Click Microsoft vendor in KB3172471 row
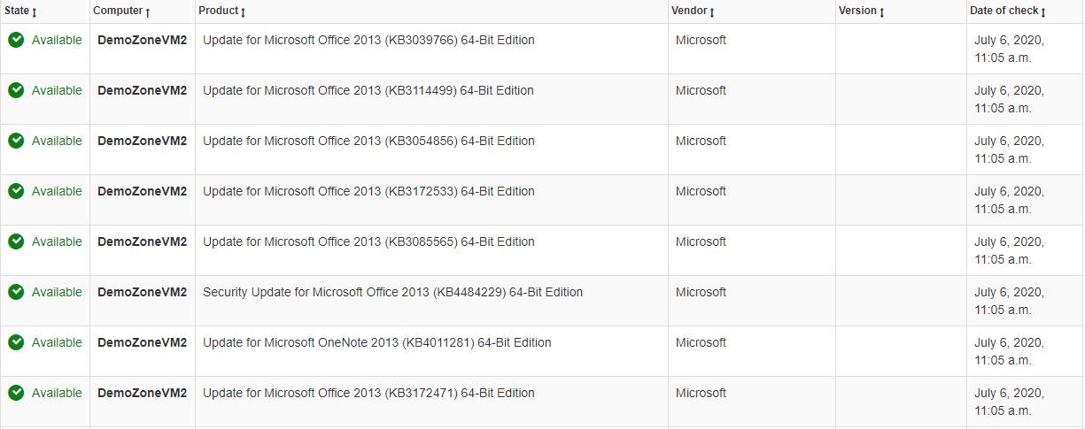Image resolution: width=1085 pixels, height=429 pixels. (x=701, y=393)
